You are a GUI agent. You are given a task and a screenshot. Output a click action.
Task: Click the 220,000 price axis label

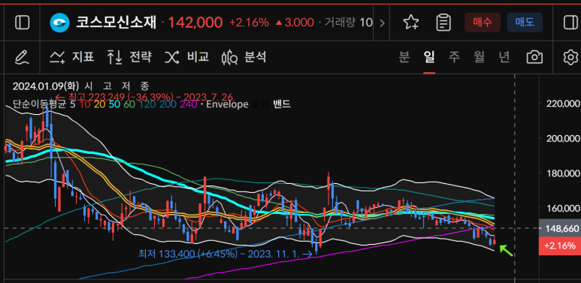pyautogui.click(x=563, y=103)
